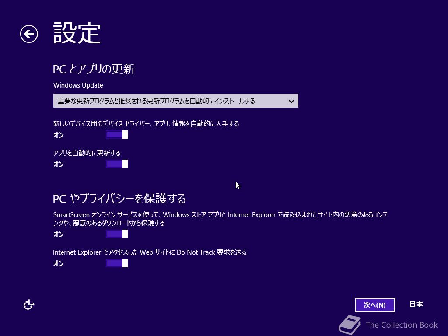Click the Internet Explorer Do Not Track label

(x=150, y=252)
